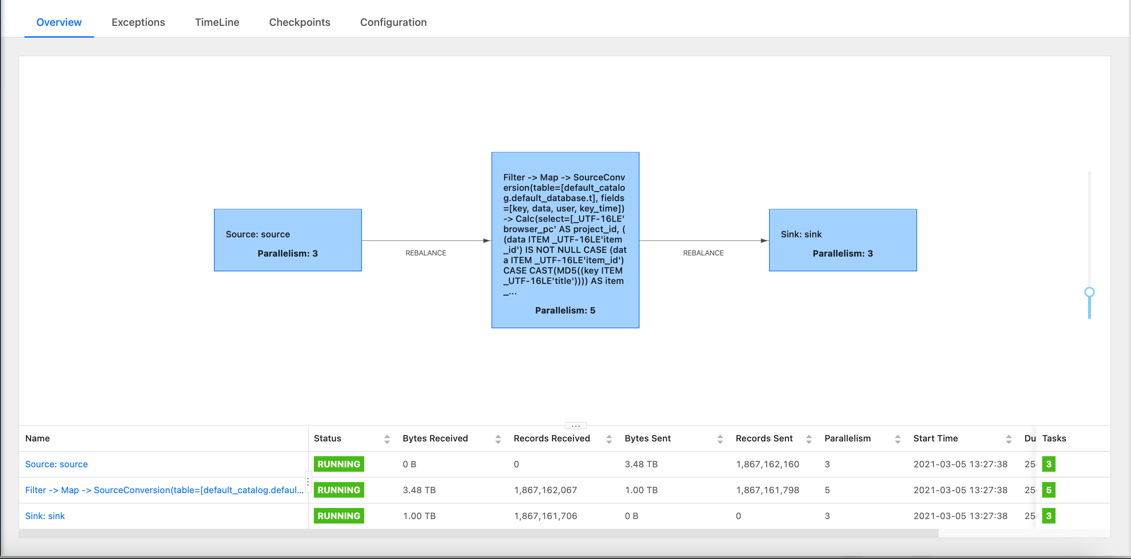
Task: Sort by Bytes Sent arrows
Action: click(x=719, y=439)
